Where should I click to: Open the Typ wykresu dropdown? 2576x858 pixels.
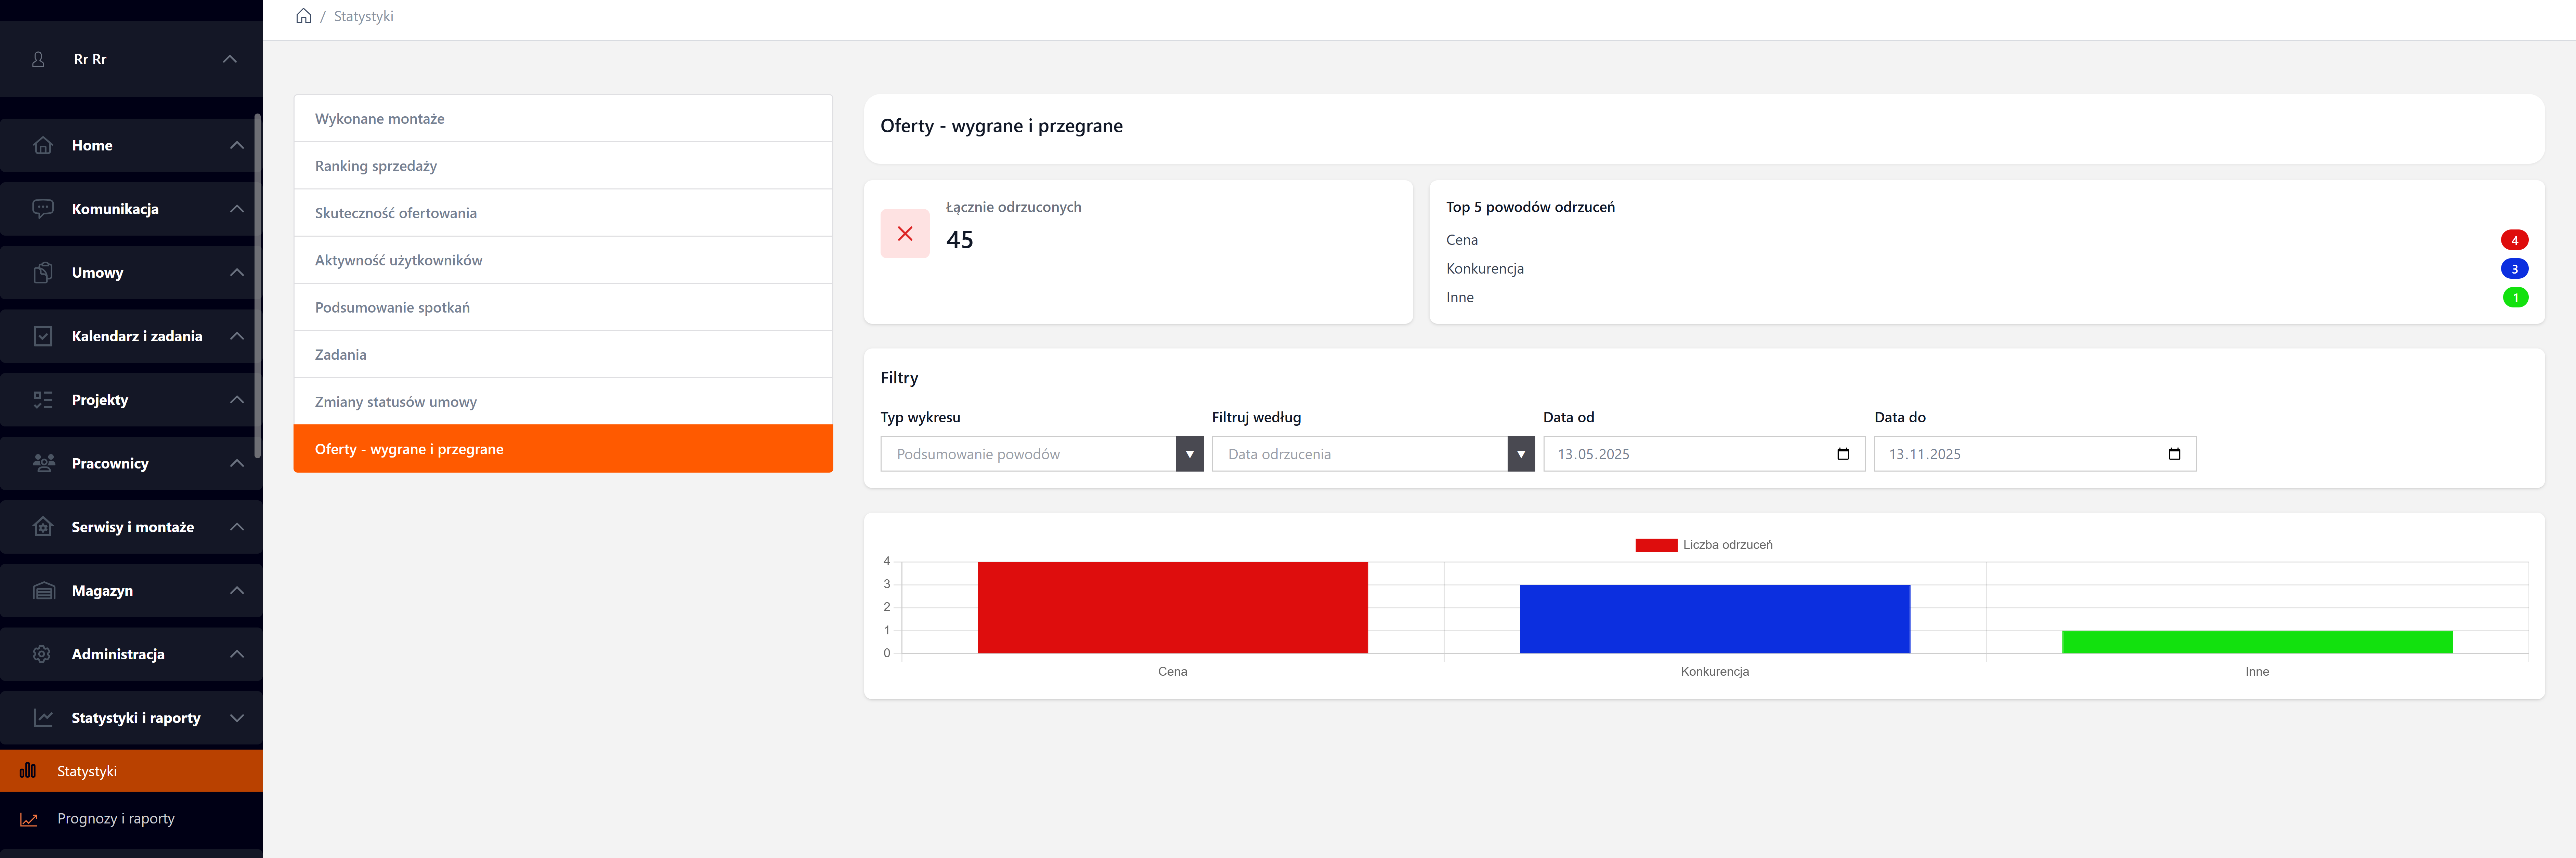point(1041,454)
